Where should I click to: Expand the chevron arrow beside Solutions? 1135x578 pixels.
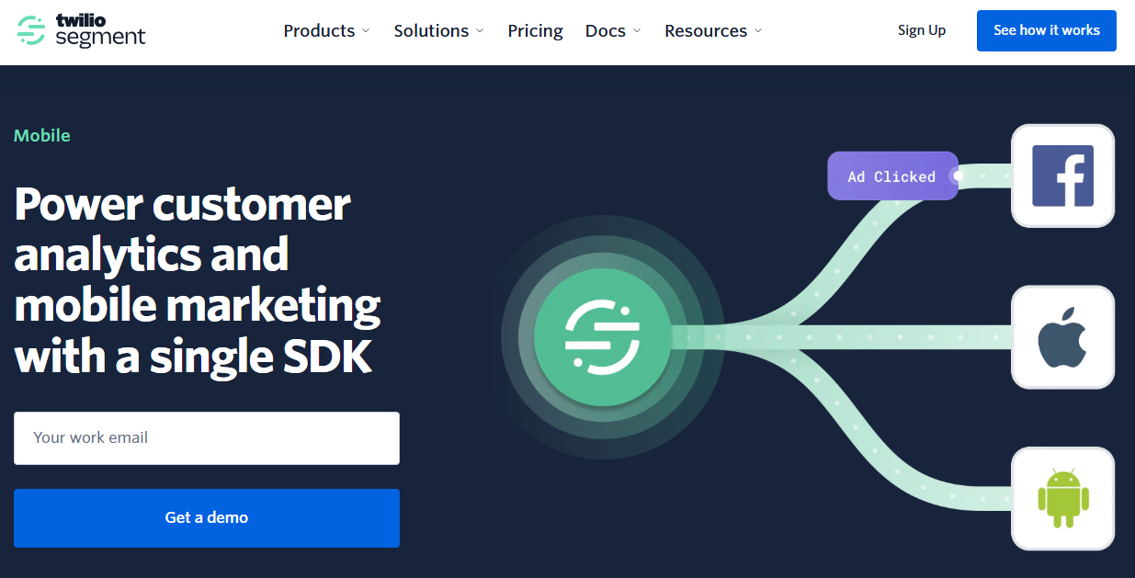pos(480,31)
